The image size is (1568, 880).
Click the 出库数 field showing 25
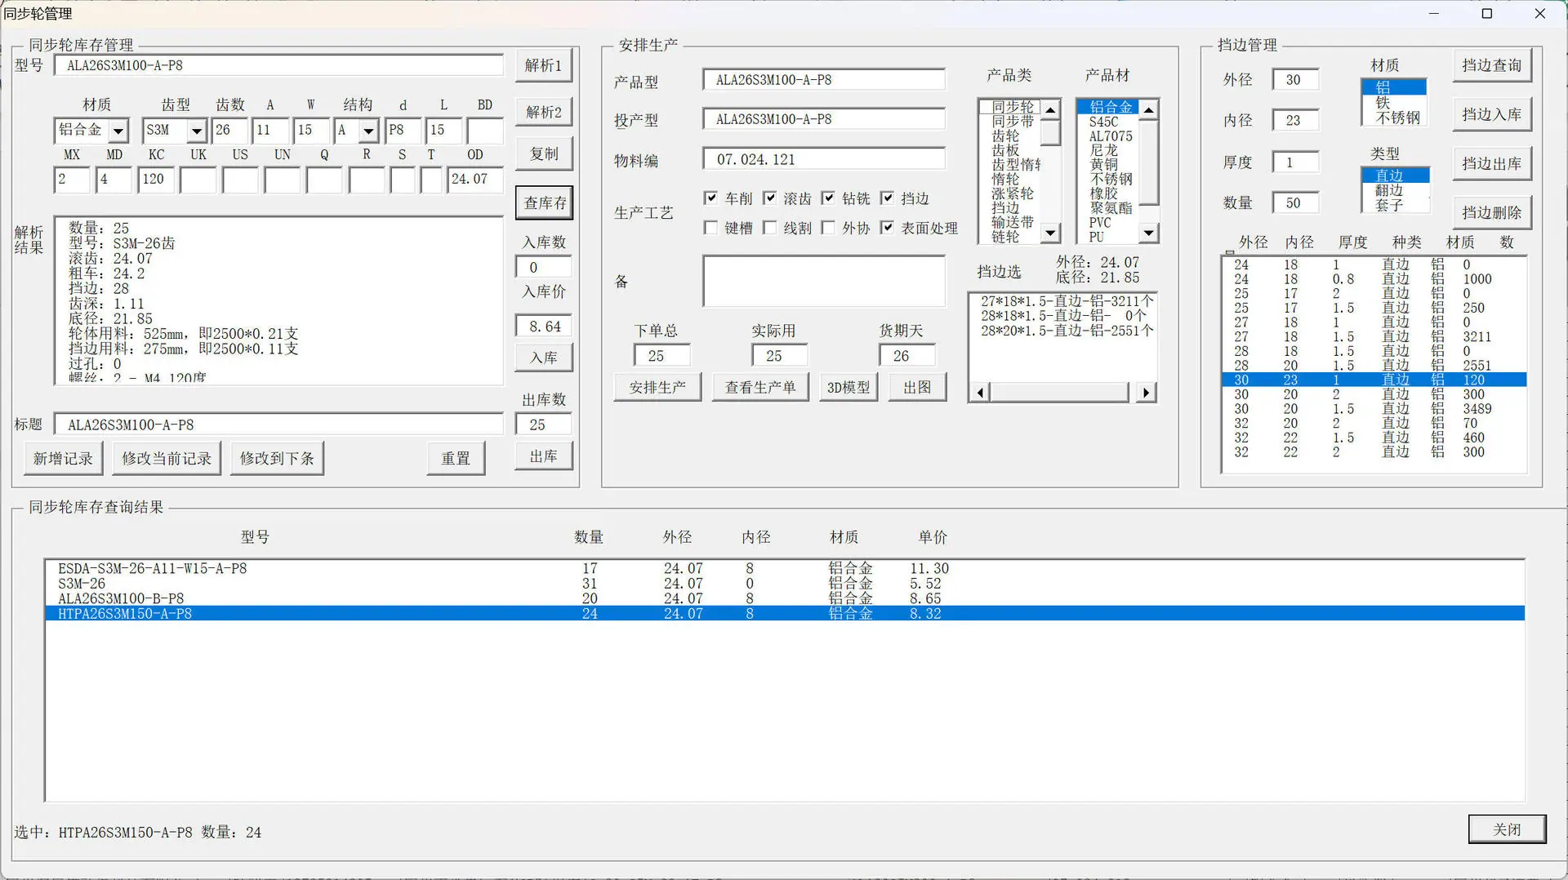pyautogui.click(x=544, y=424)
